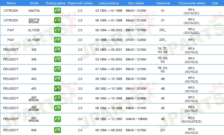Click fuel icon for Peugeot 306 from 07.1994
The image size is (224, 135).
[x=57, y=69]
